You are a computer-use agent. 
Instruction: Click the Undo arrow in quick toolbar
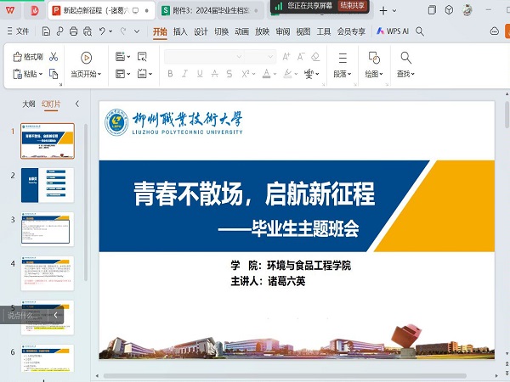(x=103, y=31)
